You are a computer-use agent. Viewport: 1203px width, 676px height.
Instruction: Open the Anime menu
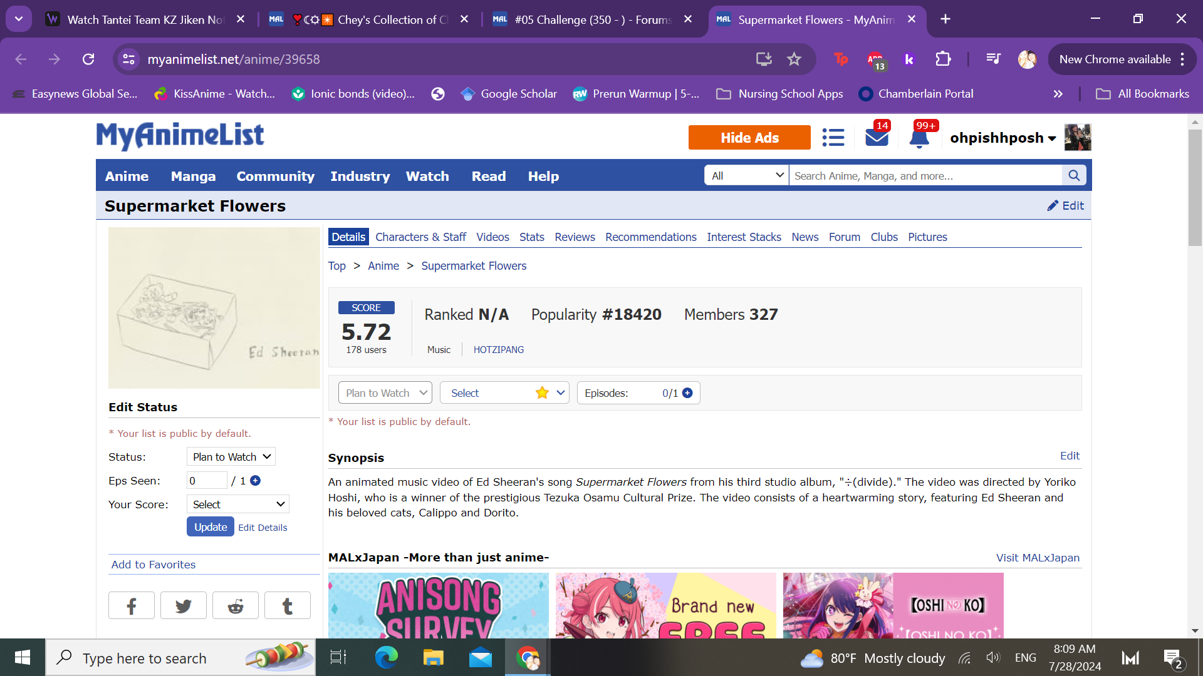(127, 177)
